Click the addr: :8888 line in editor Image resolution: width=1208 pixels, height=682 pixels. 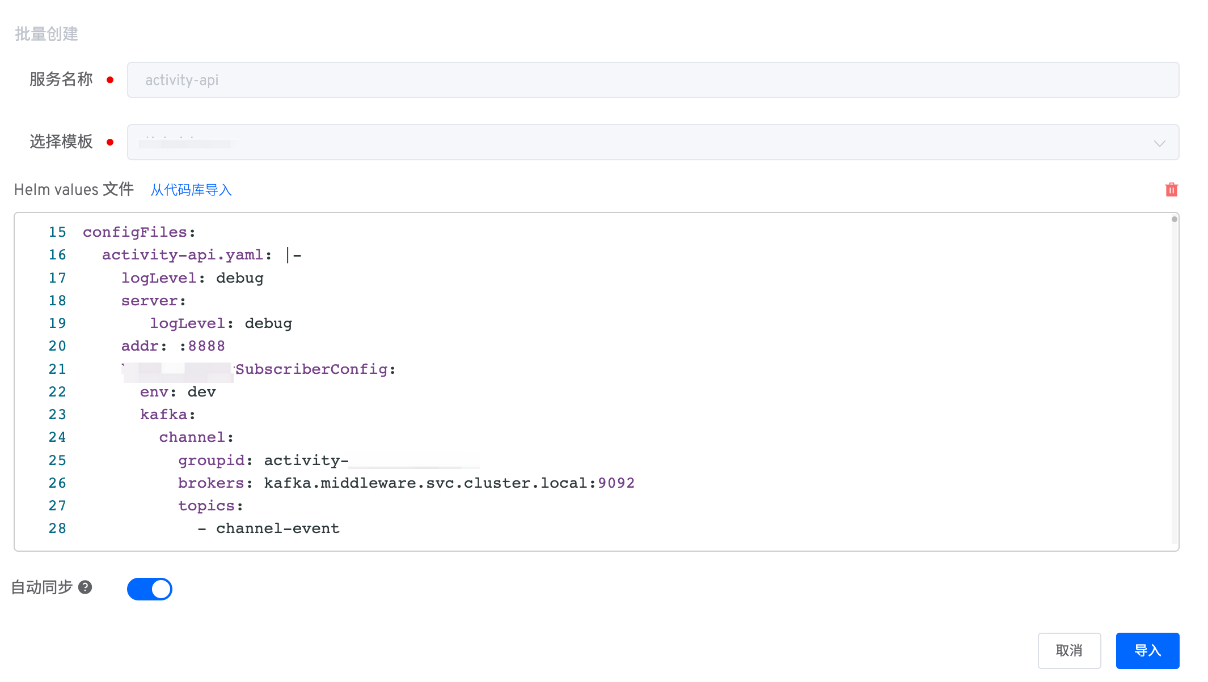point(172,346)
